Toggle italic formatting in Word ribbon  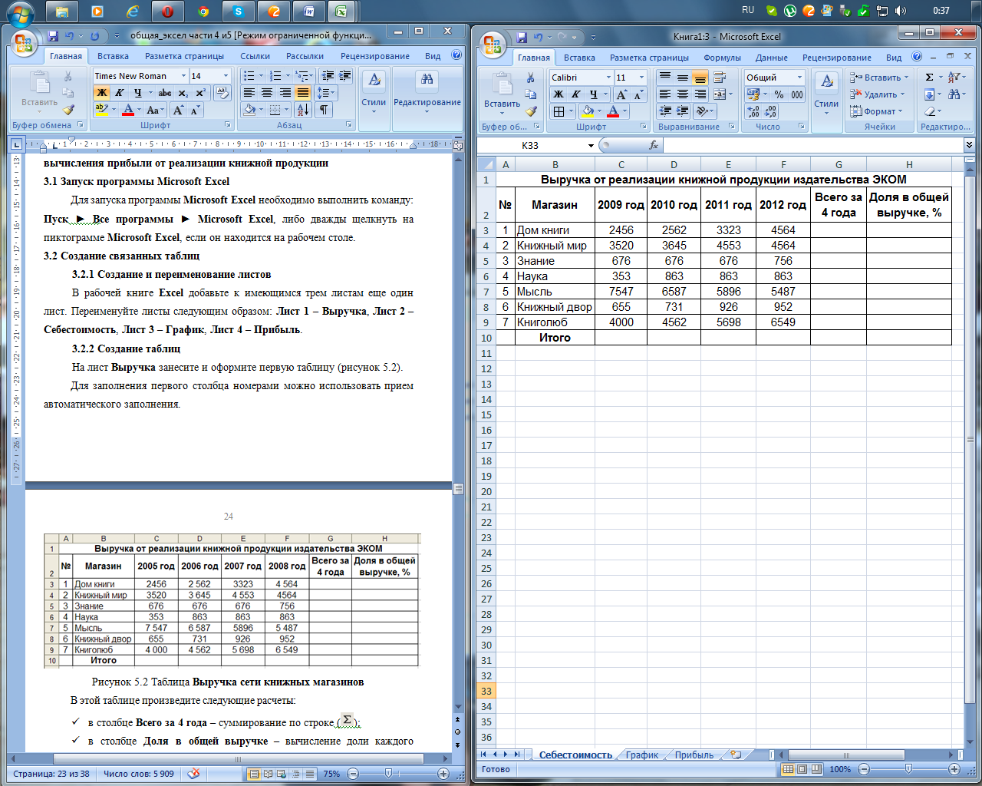[120, 93]
